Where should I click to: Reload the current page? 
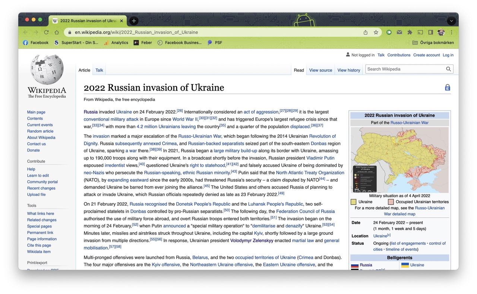tap(46, 32)
